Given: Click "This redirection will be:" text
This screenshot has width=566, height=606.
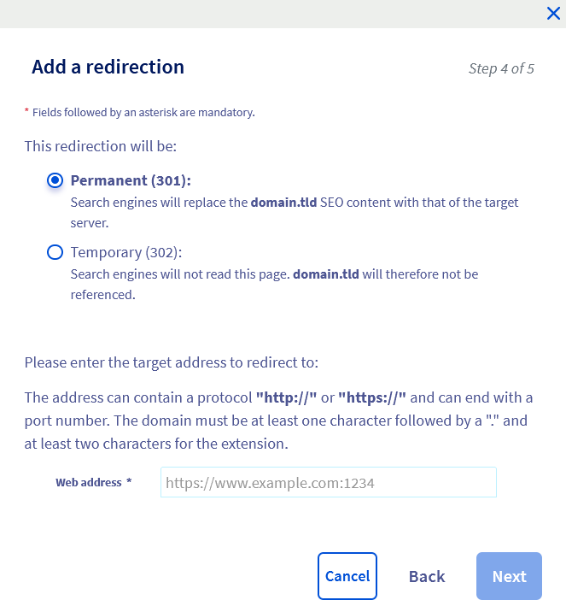Looking at the screenshot, I should [101, 146].
